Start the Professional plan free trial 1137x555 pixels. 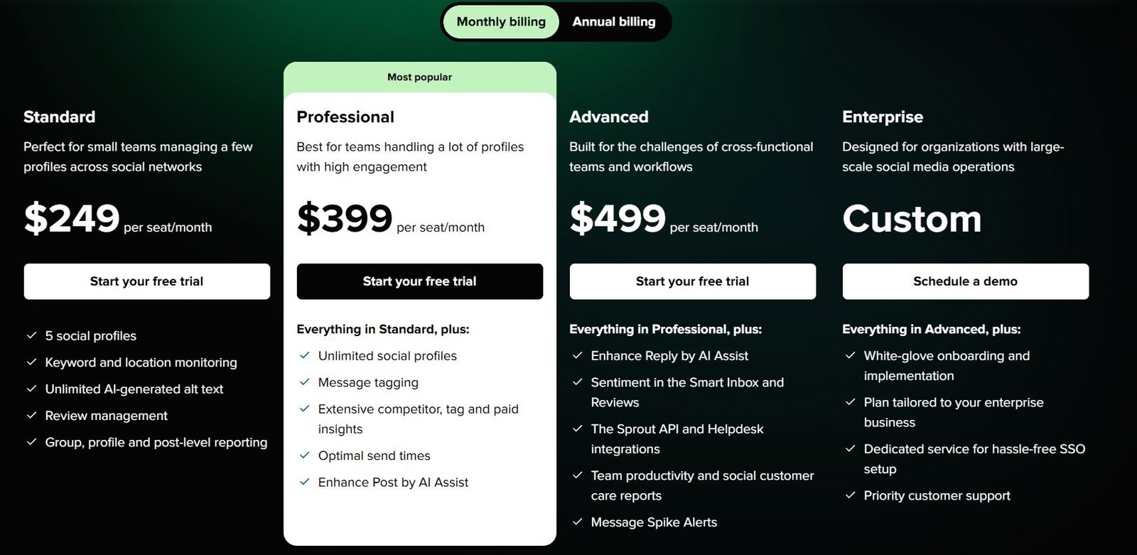(x=420, y=281)
